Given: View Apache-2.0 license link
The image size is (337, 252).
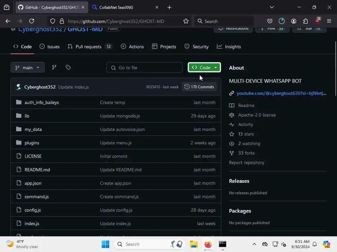Looking at the screenshot, I should [257, 115].
